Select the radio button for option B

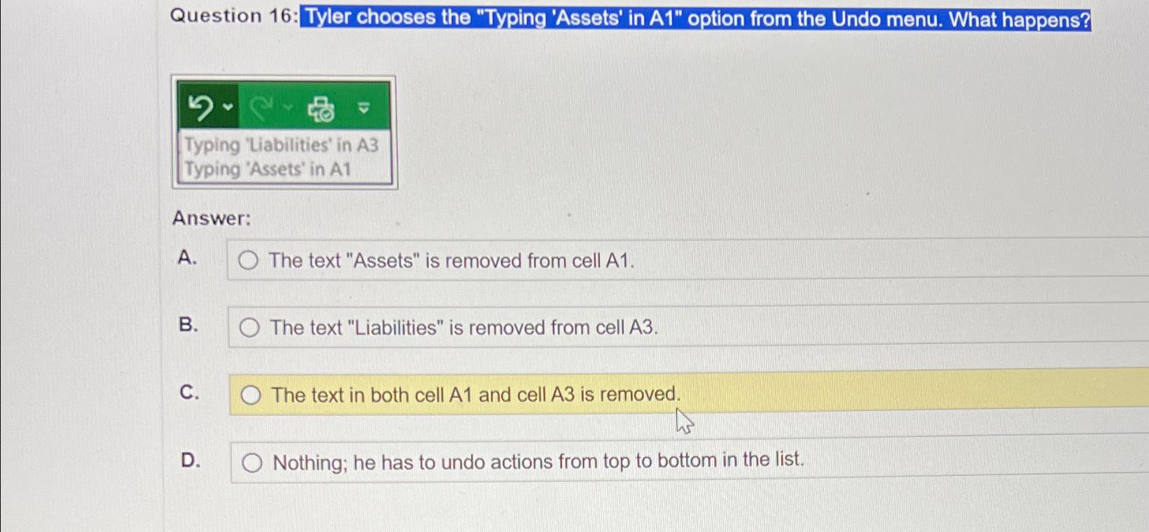point(251,328)
